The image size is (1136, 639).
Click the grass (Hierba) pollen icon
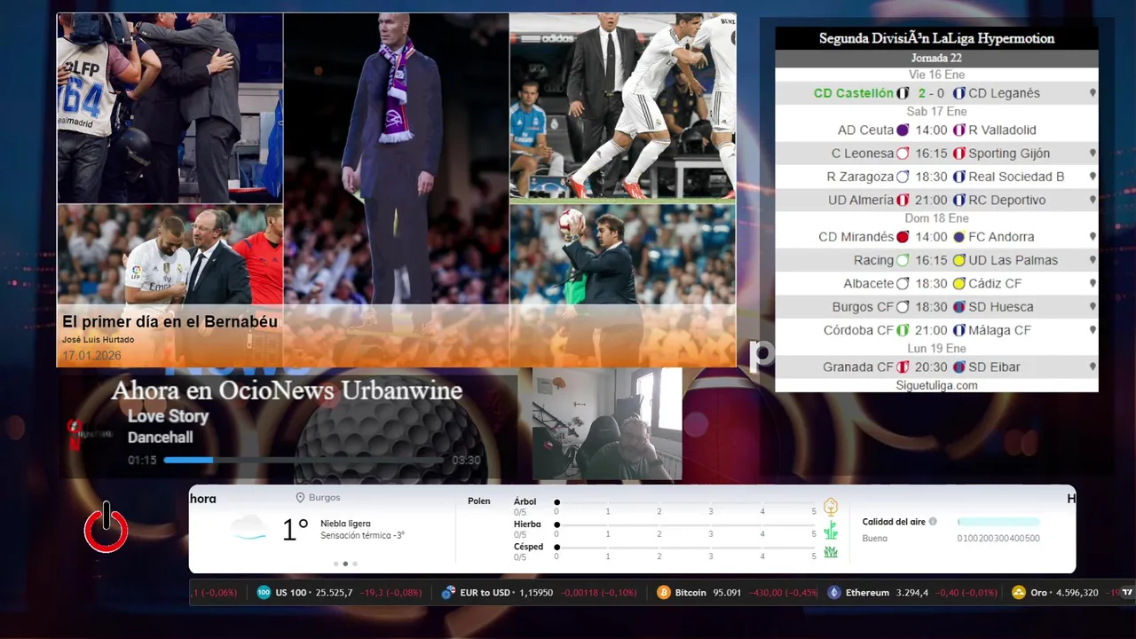click(x=831, y=530)
